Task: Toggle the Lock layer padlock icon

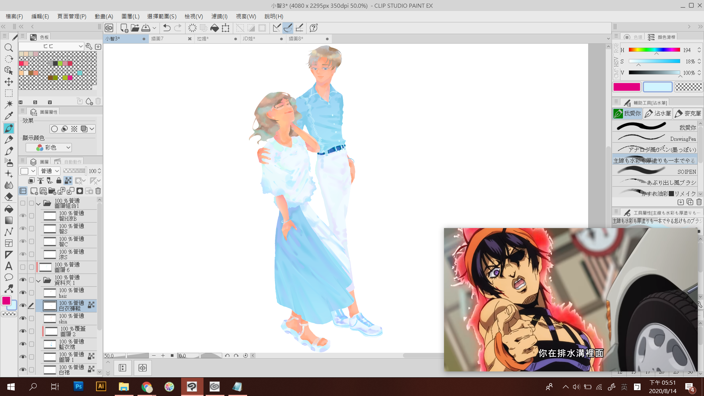Action: (59, 181)
